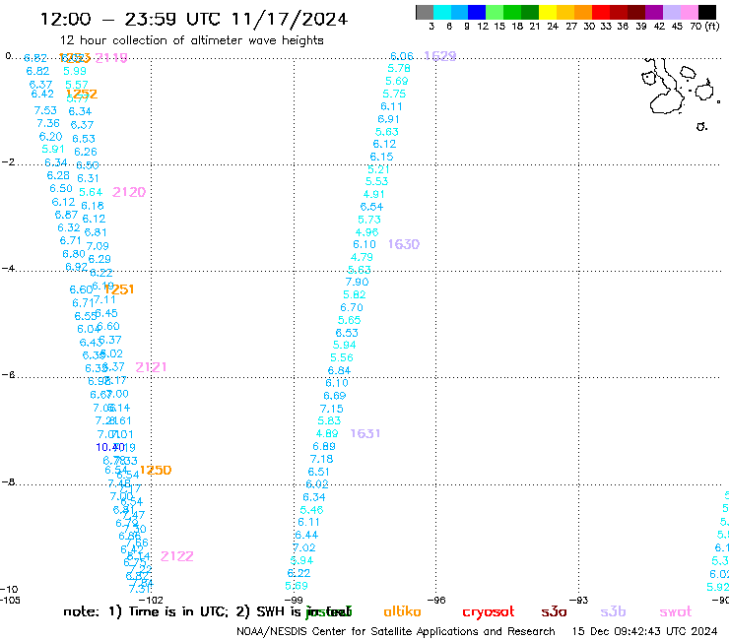
Task: Click the 'swot' satellite legend label
Action: tap(676, 612)
